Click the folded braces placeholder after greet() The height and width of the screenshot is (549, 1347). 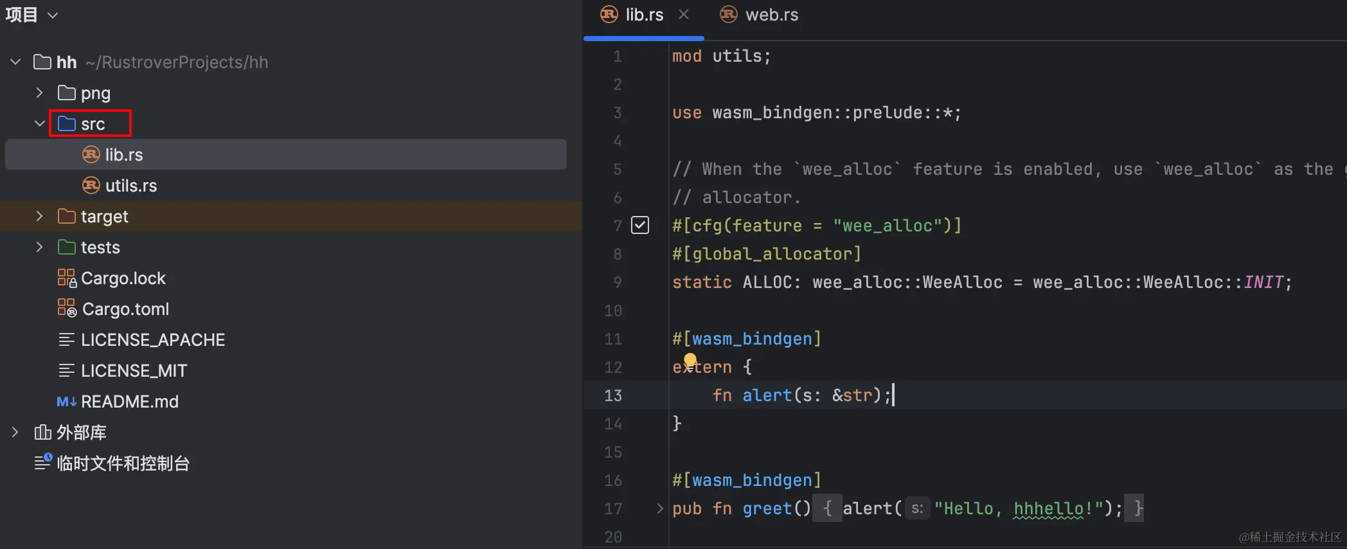click(x=827, y=509)
